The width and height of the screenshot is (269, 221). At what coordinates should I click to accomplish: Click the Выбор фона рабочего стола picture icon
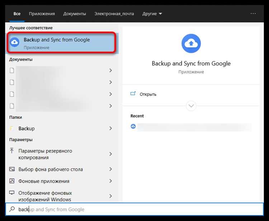pos(12,169)
